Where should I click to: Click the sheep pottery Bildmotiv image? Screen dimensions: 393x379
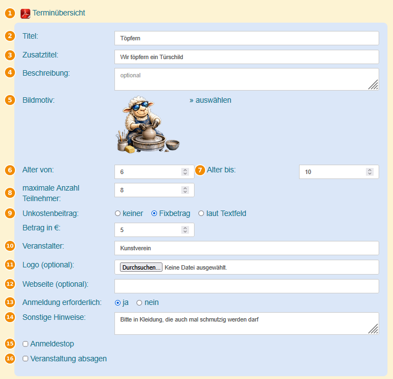tap(148, 124)
